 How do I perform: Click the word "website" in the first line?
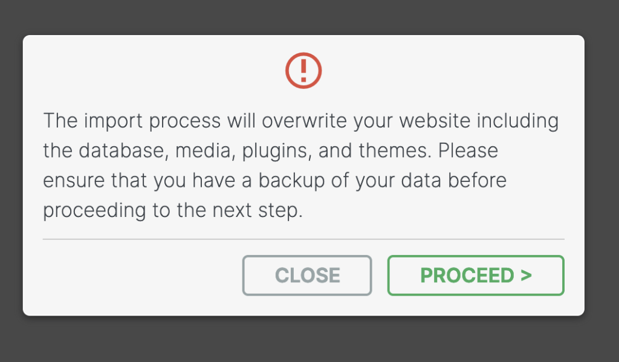[435, 120]
